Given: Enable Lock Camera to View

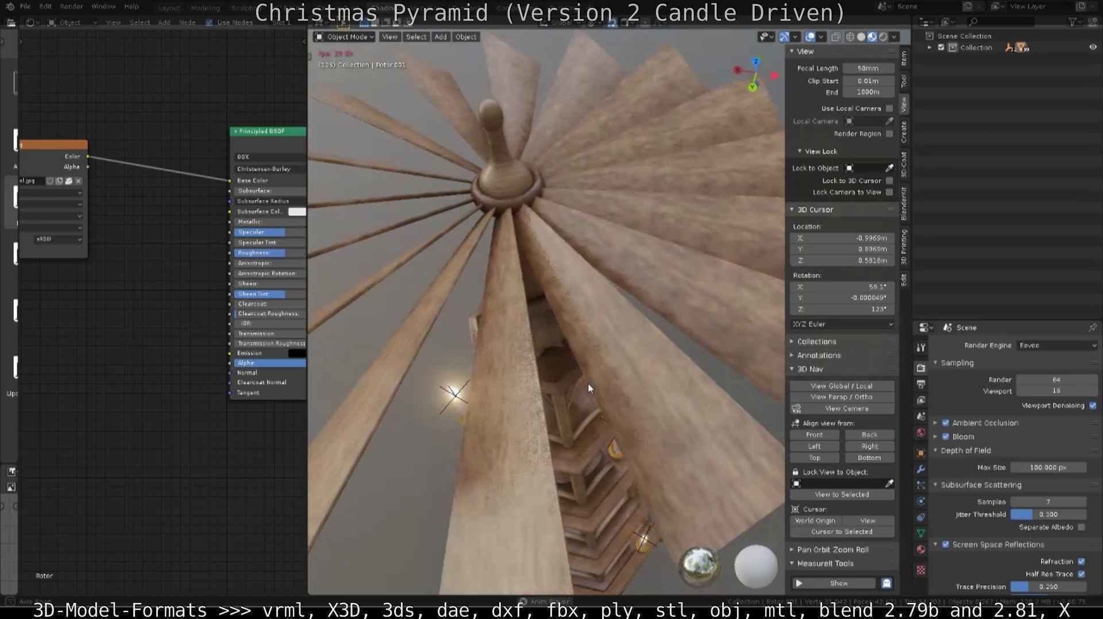Looking at the screenshot, I should (x=889, y=192).
